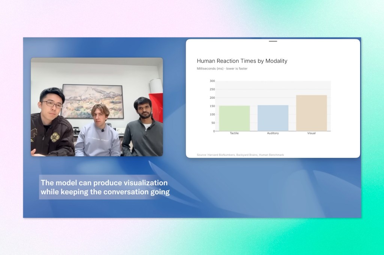Viewport: 384px width, 255px height.
Task: Click the drag handle atop the chart card
Action: coord(273,41)
